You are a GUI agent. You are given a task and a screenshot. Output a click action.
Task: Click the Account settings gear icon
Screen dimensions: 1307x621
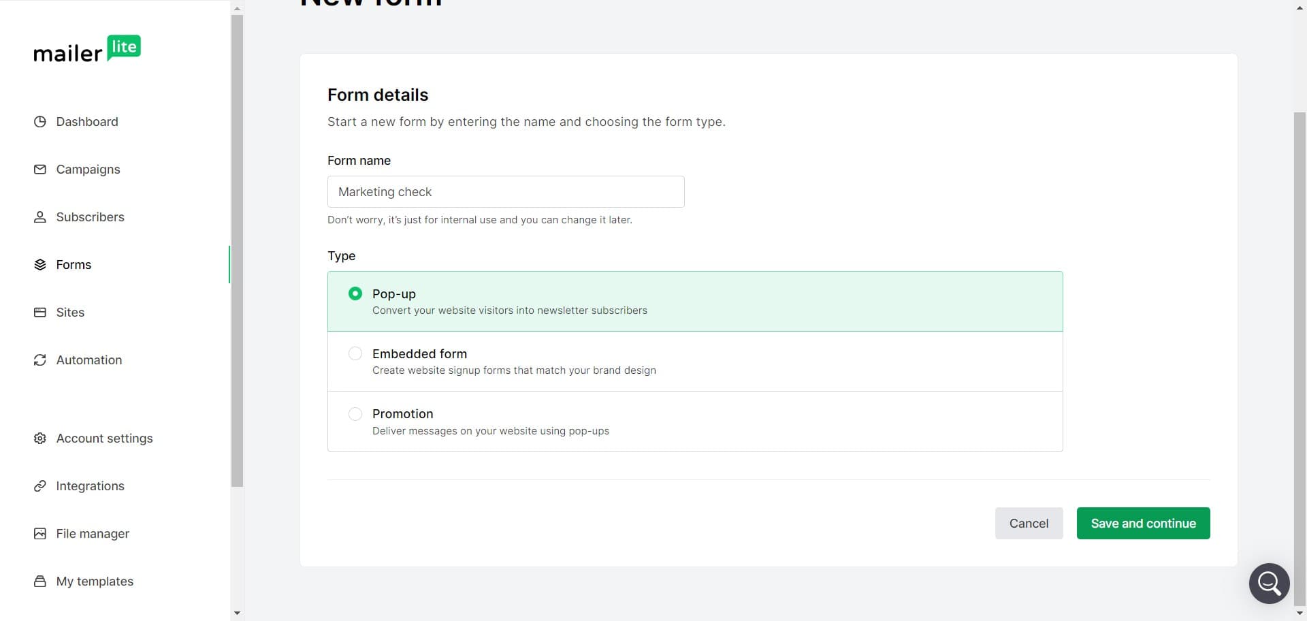pyautogui.click(x=40, y=439)
